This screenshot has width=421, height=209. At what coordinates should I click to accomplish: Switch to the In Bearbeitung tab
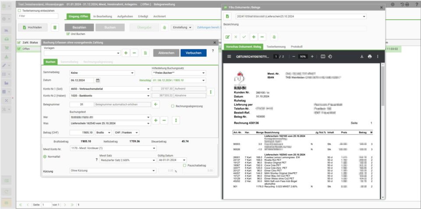click(103, 16)
